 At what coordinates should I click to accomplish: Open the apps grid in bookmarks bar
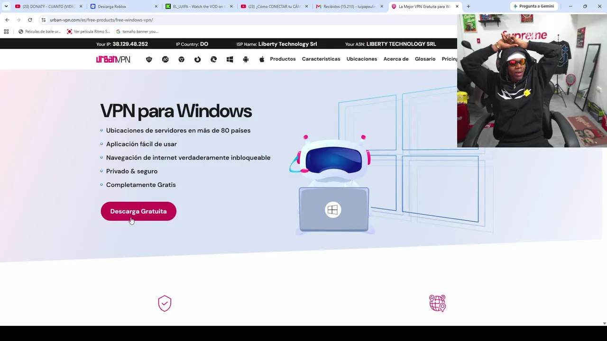click(6, 32)
